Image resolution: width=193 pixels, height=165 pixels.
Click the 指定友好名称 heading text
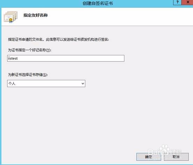pos(36,15)
